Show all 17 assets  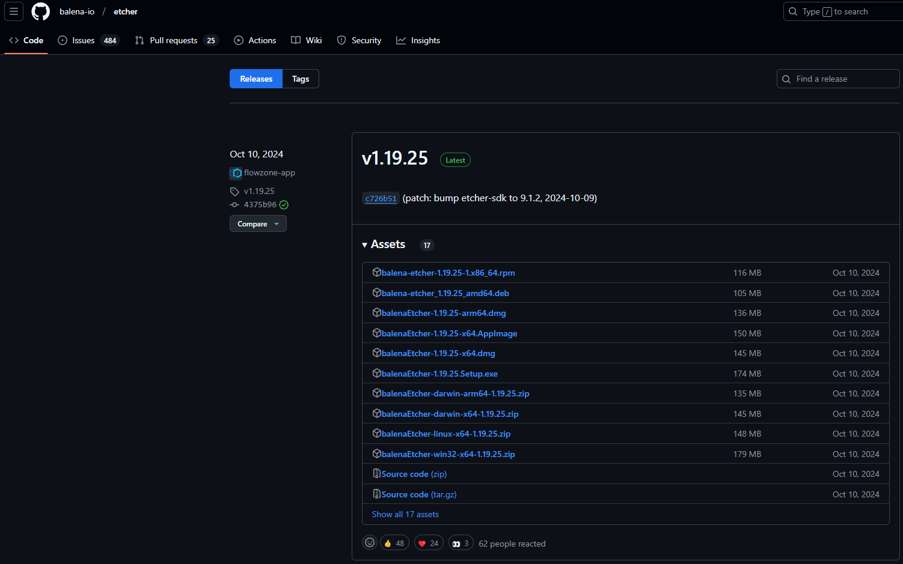405,514
